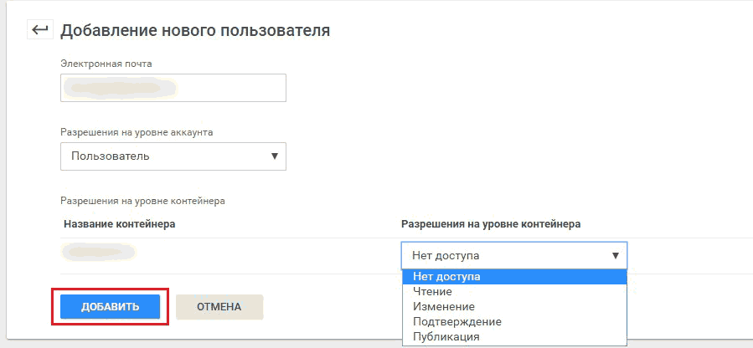753x348 pixels.
Task: Click the Добавление нового пользователя page title
Action: (195, 31)
